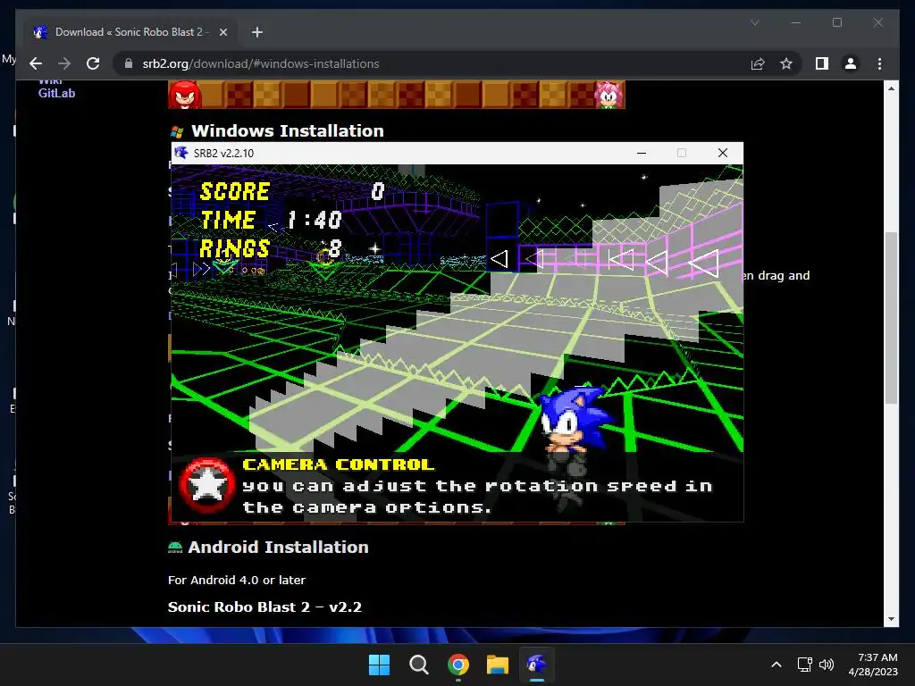Switch to Chrome from the taskbar

coord(458,665)
